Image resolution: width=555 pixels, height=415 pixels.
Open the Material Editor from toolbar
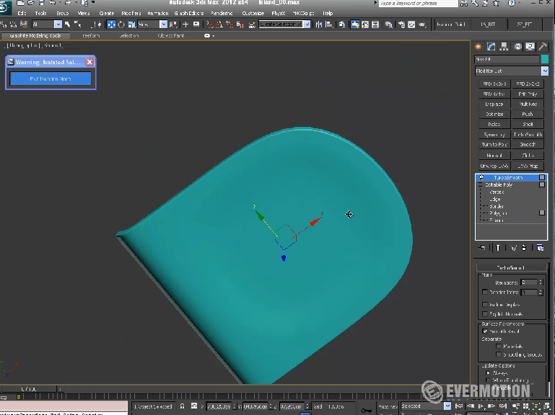[x=388, y=24]
